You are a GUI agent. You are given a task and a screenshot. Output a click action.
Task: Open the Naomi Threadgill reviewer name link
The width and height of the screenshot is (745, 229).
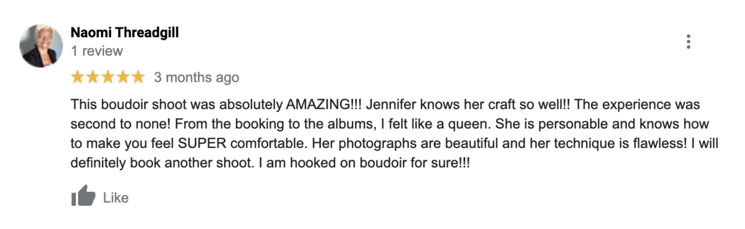pyautogui.click(x=125, y=33)
